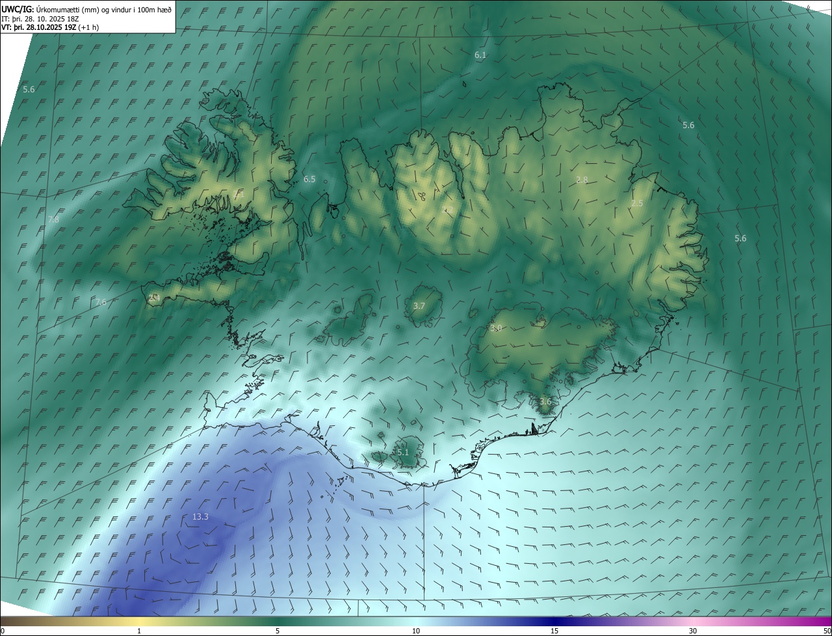
Task: Click the '1' tick label on the color scale
Action: (x=139, y=631)
